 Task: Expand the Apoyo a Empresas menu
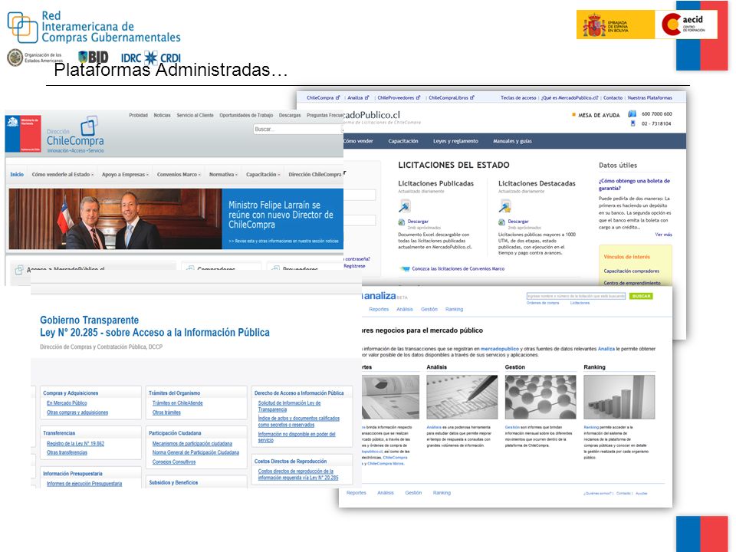[x=125, y=175]
